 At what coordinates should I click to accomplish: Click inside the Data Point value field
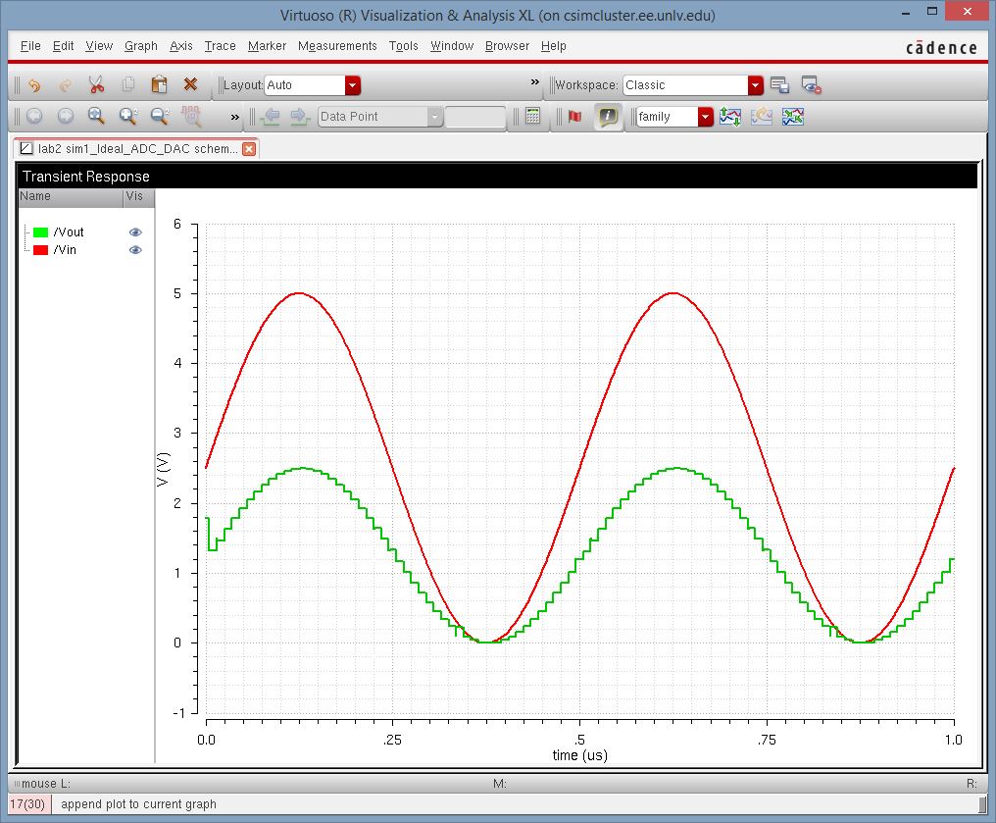(x=474, y=117)
